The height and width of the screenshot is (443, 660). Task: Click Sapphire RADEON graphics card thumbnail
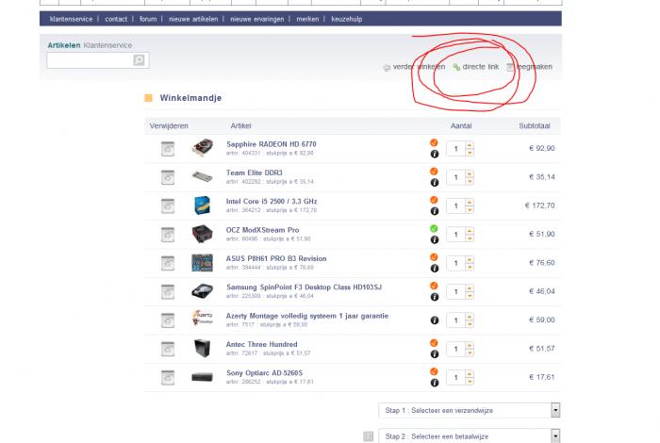(203, 148)
